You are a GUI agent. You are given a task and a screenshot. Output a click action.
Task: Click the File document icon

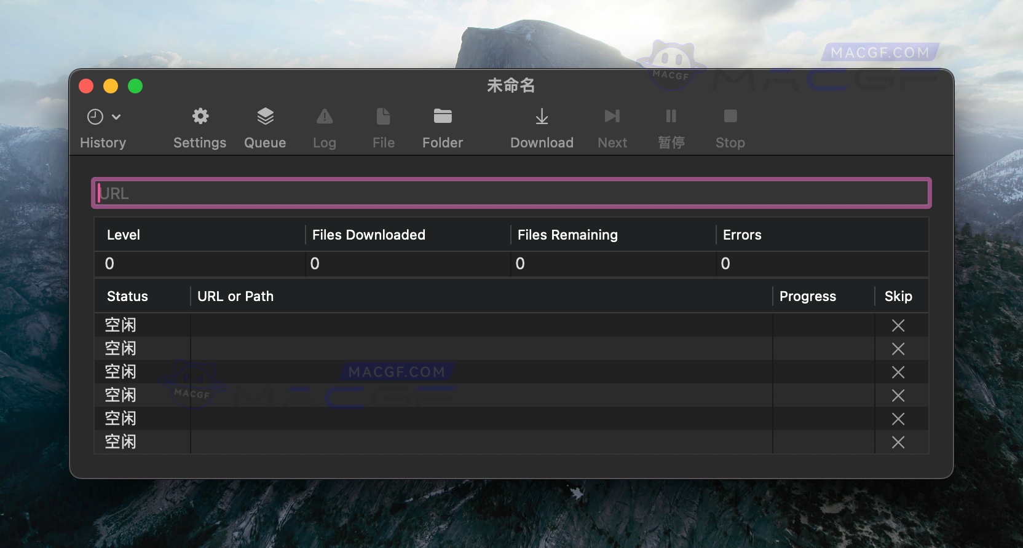click(383, 116)
